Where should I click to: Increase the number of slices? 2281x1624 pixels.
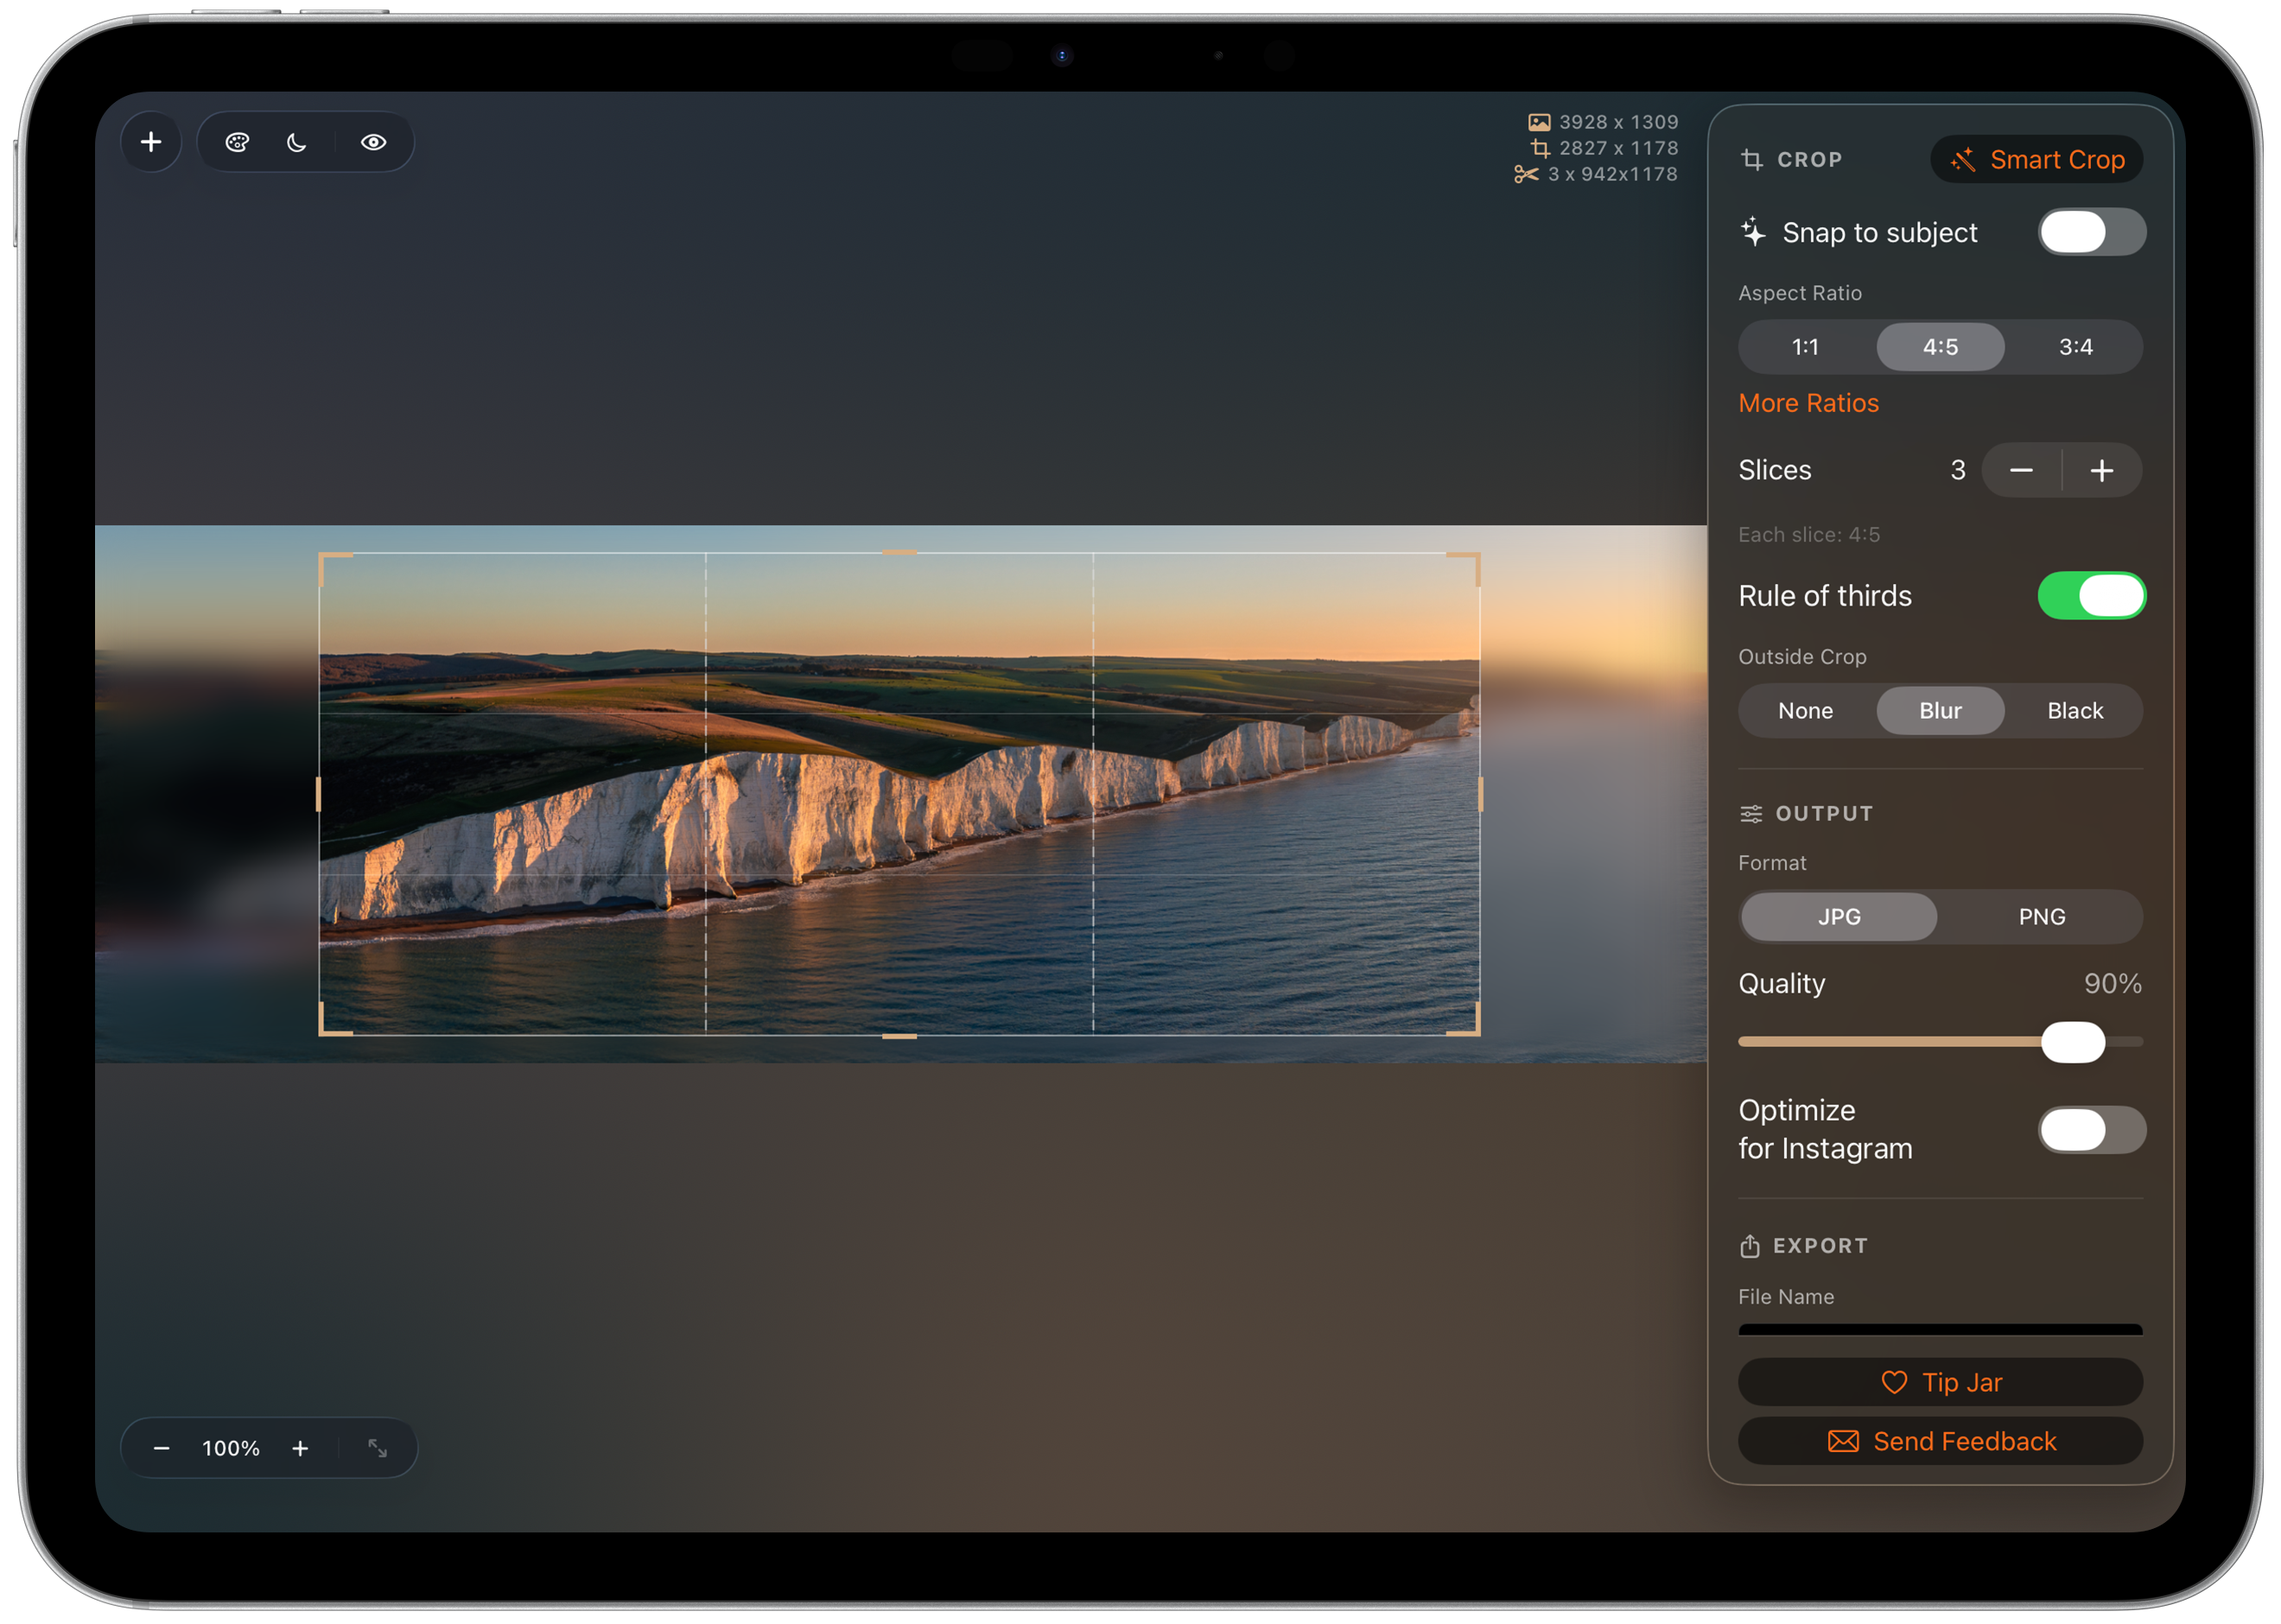coord(2102,470)
